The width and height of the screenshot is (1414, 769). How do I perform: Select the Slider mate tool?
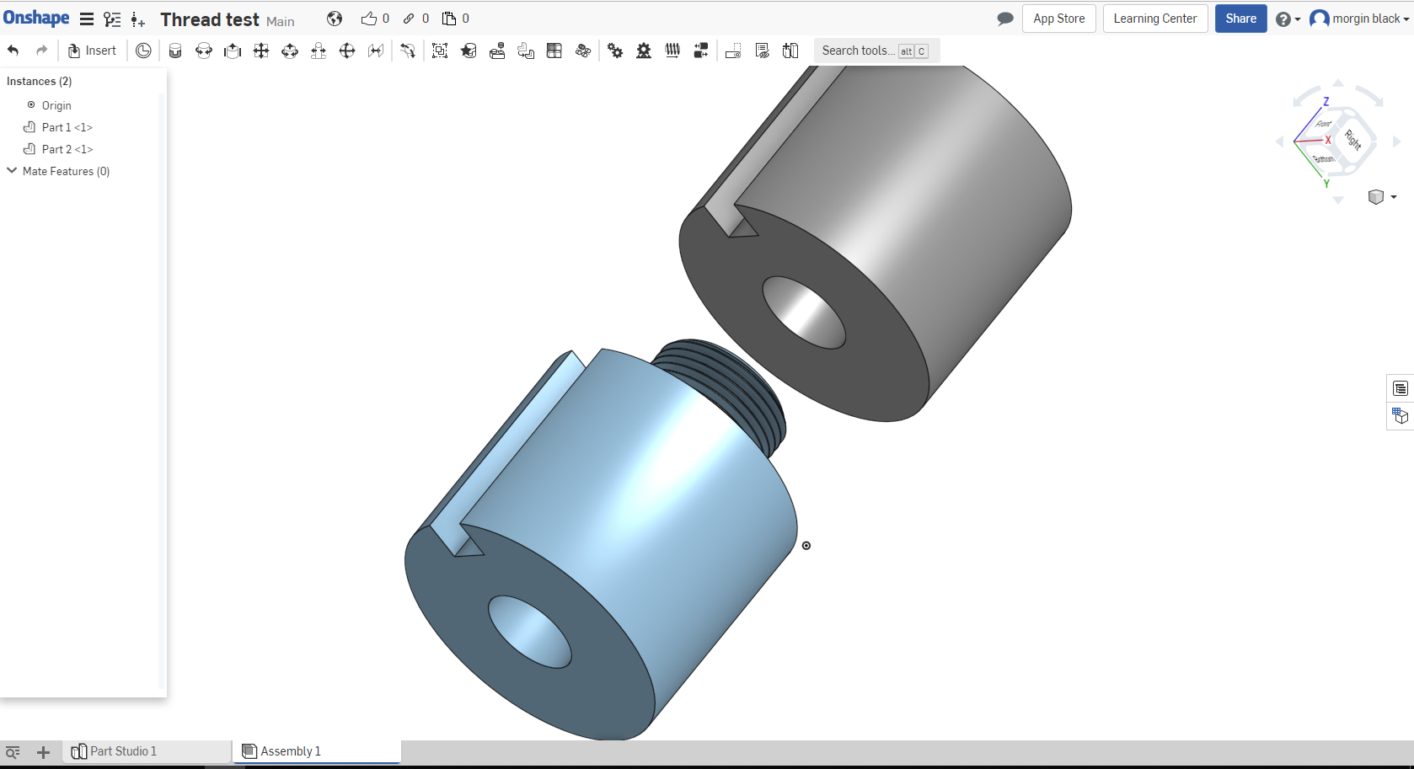[233, 51]
